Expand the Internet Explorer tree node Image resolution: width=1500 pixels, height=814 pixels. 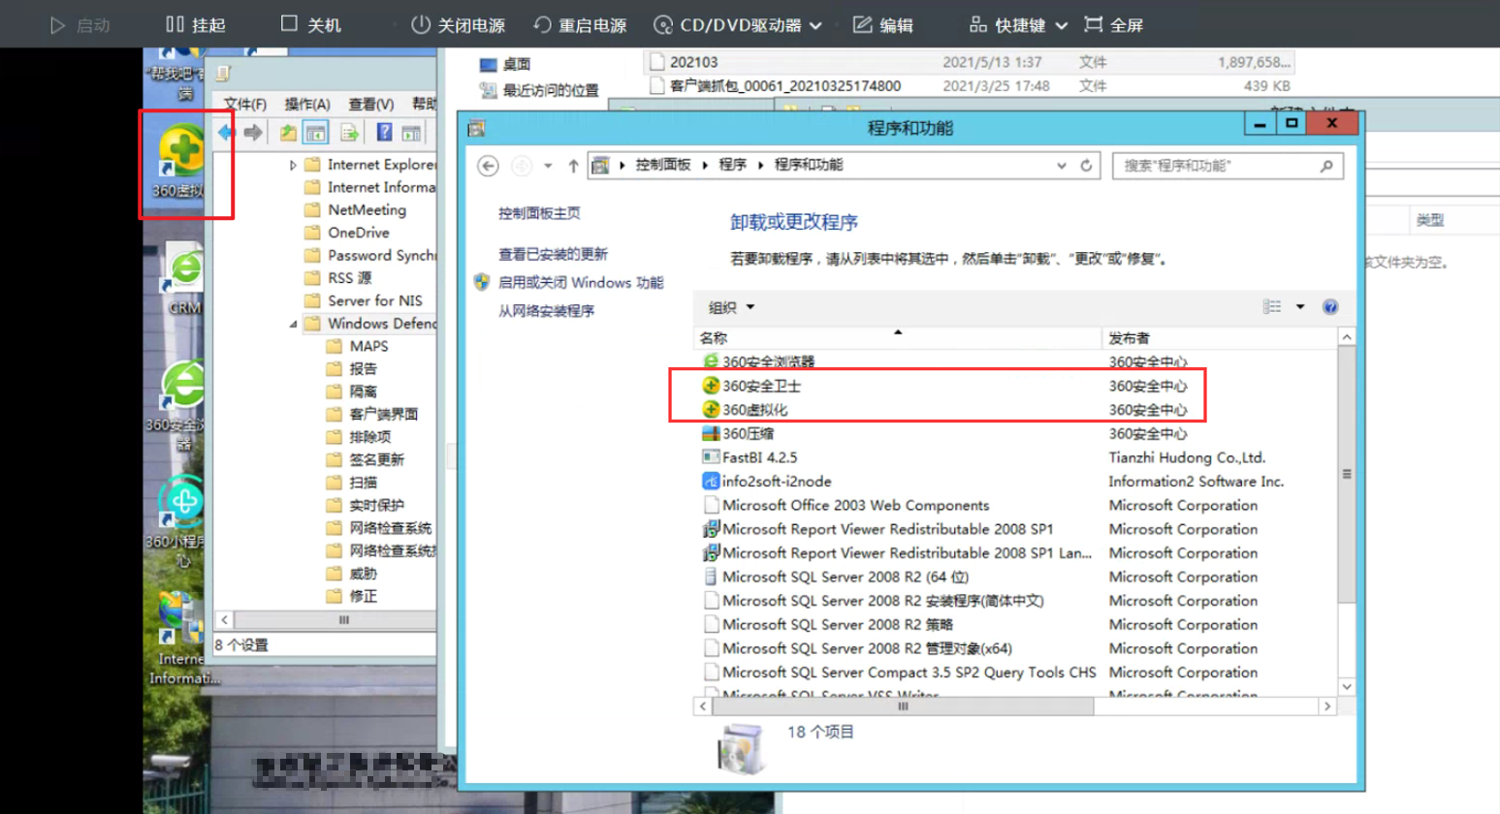[x=293, y=165]
